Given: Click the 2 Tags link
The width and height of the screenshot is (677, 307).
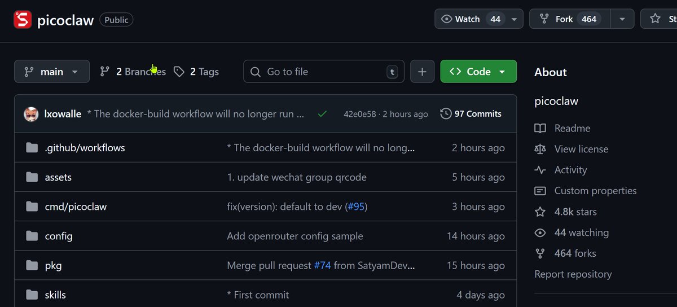Looking at the screenshot, I should pyautogui.click(x=196, y=72).
